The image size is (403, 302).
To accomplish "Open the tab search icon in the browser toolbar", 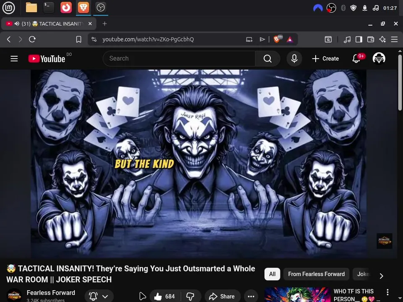I will click(x=328, y=39).
